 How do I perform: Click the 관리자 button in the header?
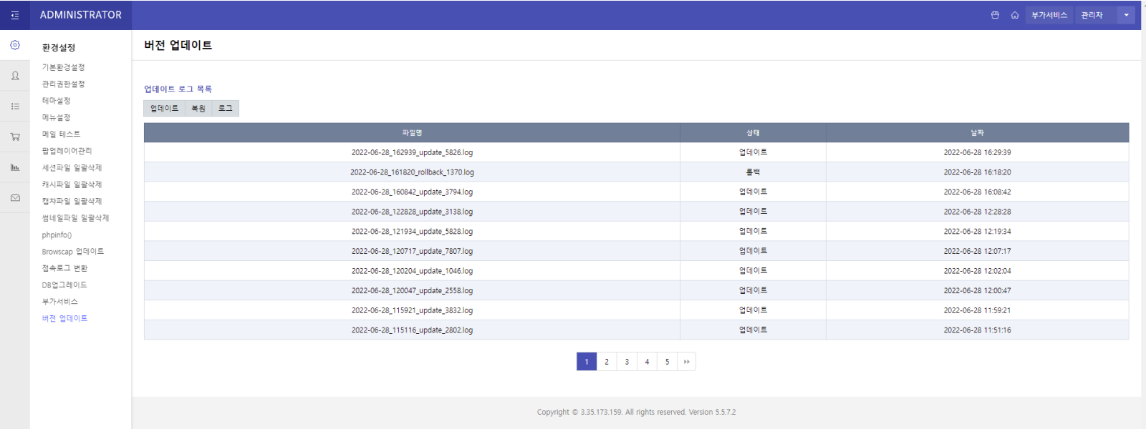point(1092,15)
